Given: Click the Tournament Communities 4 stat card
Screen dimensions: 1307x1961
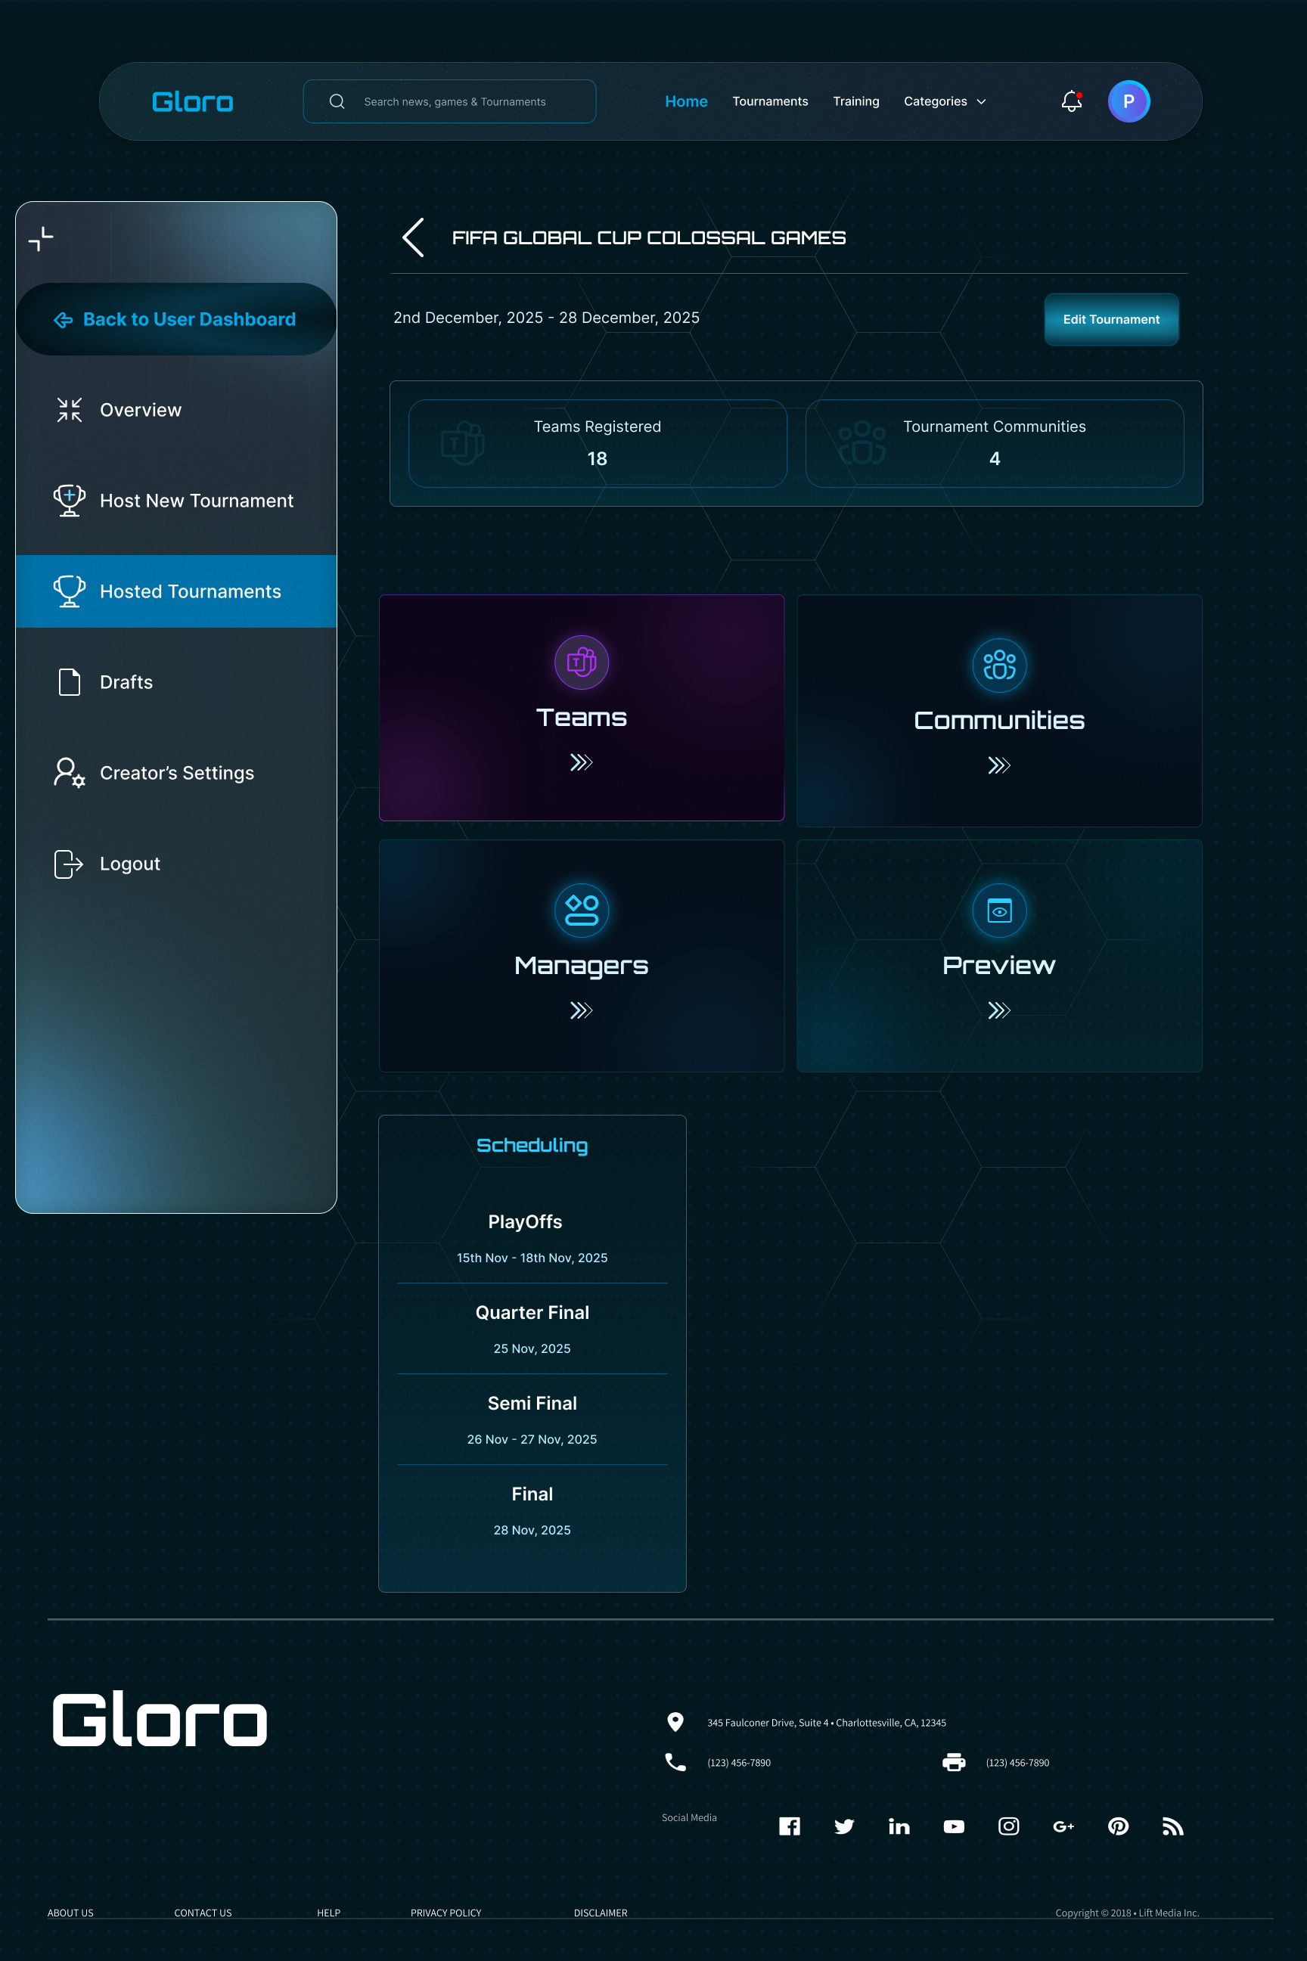Looking at the screenshot, I should [995, 443].
